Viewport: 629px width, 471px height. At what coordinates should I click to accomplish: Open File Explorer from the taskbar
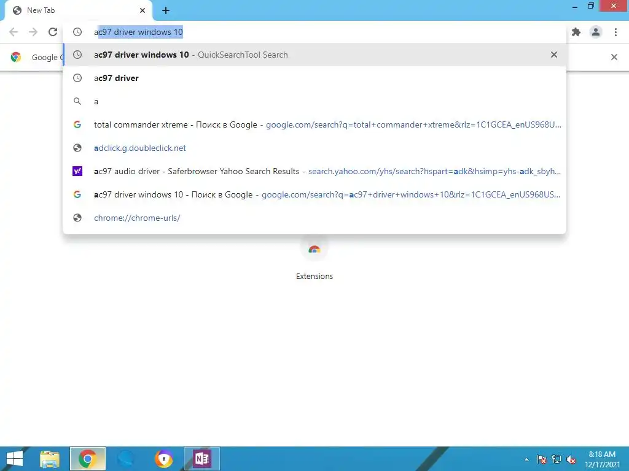point(50,459)
